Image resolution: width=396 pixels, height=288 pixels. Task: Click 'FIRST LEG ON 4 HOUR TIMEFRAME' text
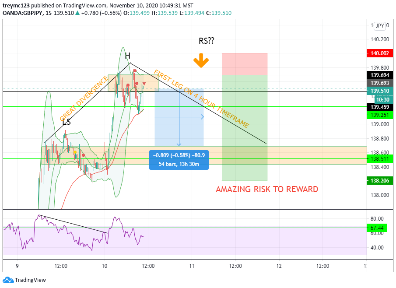201,99
